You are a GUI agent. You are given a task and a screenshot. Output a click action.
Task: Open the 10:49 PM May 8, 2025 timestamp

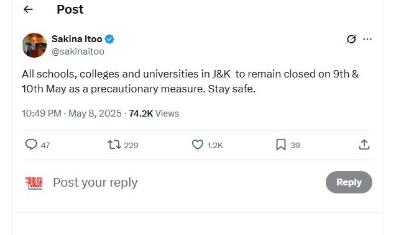(x=71, y=113)
